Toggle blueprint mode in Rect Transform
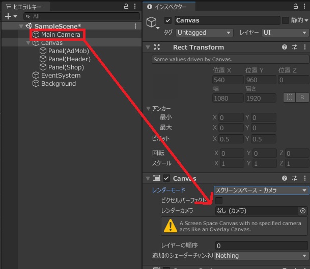 click(289, 97)
